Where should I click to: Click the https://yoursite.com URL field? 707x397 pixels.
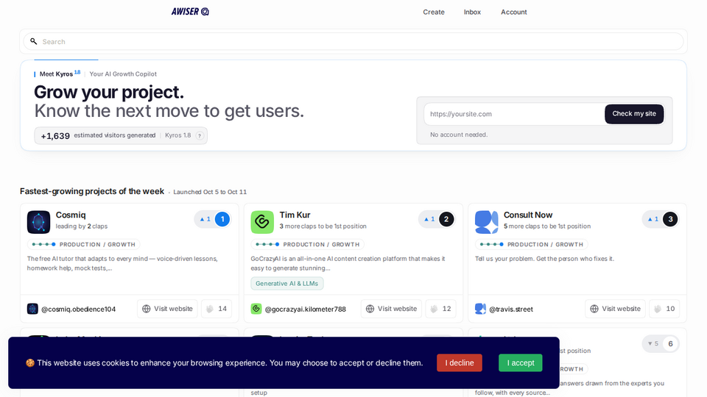pyautogui.click(x=514, y=114)
